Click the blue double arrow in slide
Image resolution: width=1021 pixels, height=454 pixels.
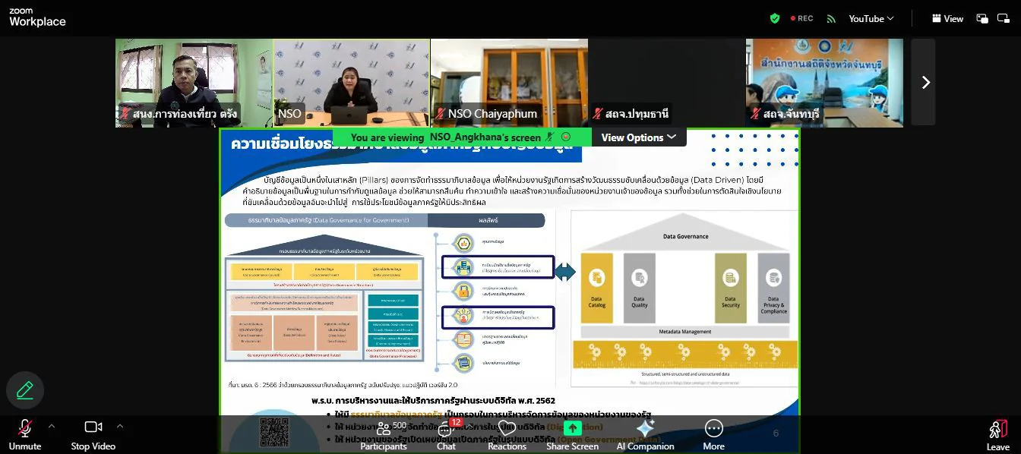(x=564, y=272)
